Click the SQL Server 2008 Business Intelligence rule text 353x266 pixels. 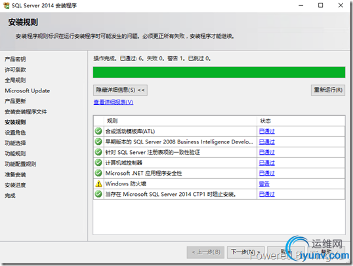(x=179, y=142)
